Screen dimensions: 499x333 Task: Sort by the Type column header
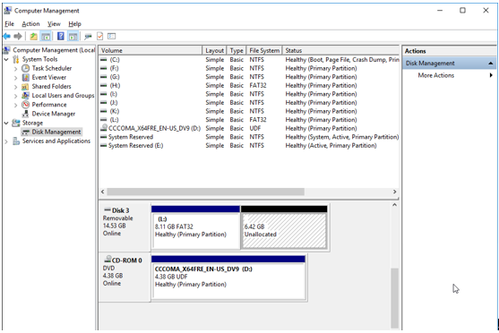click(x=237, y=50)
